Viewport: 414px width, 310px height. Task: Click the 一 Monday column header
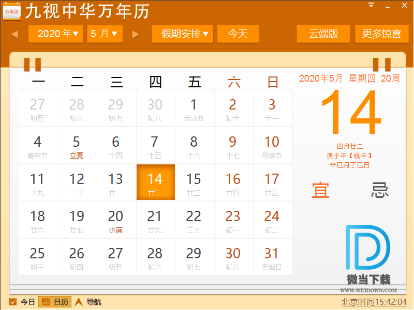pos(38,82)
